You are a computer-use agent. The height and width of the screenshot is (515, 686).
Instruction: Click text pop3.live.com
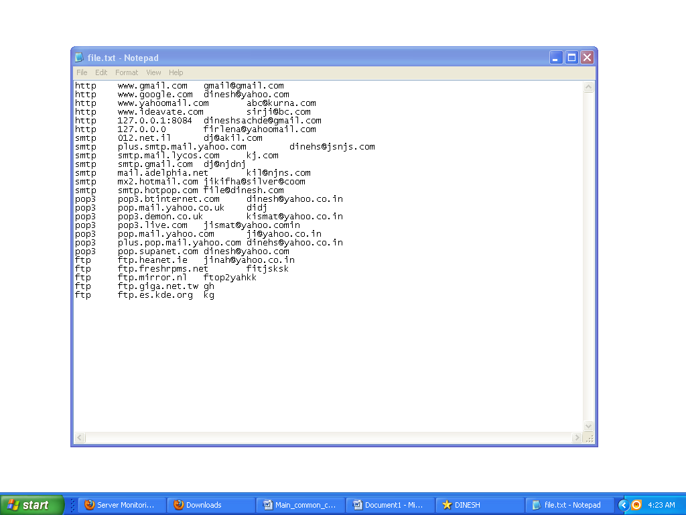pyautogui.click(x=152, y=225)
